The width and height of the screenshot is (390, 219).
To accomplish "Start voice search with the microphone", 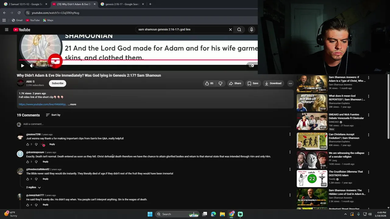I will click(x=251, y=30).
